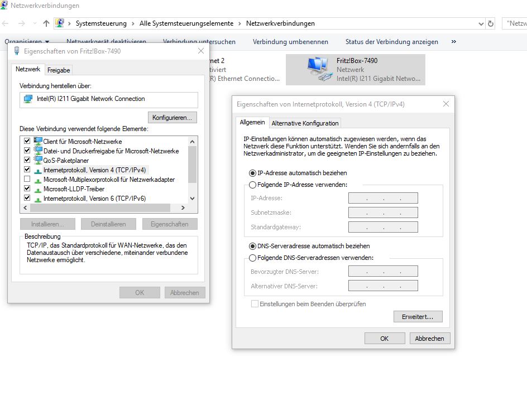Open the address bar history dropdown
527x401 pixels.
(481, 23)
